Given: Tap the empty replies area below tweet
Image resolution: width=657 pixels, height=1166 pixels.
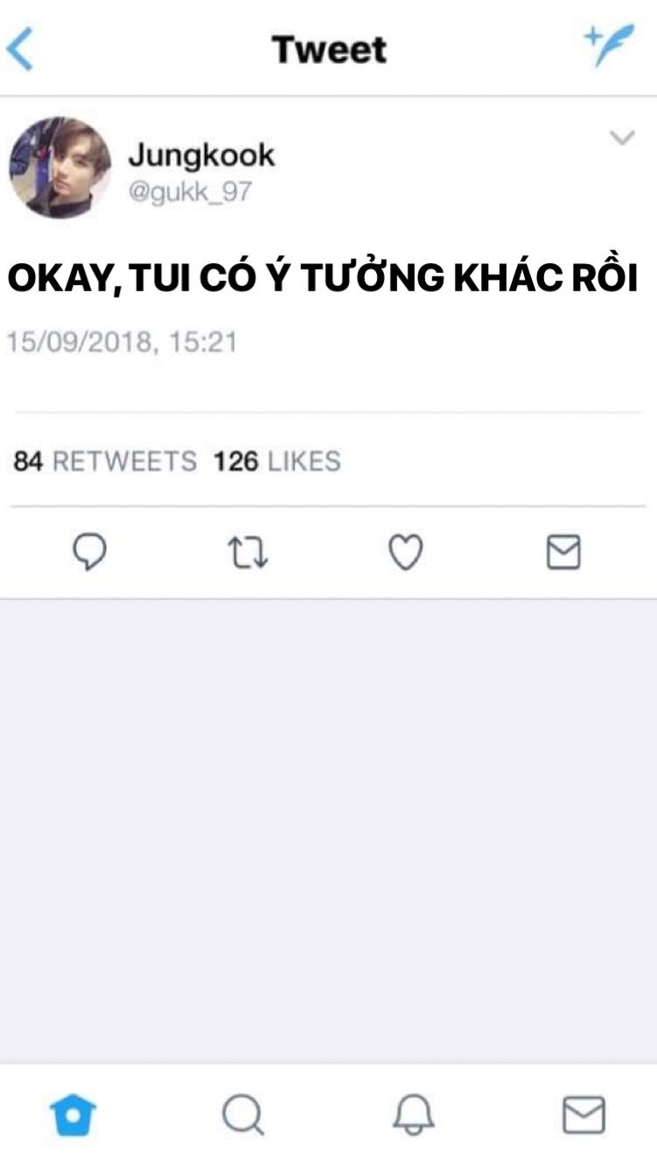Looking at the screenshot, I should click(328, 831).
